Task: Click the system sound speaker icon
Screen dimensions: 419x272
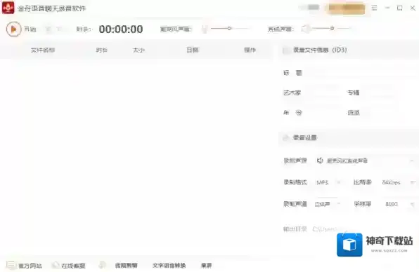Action: click(x=306, y=29)
